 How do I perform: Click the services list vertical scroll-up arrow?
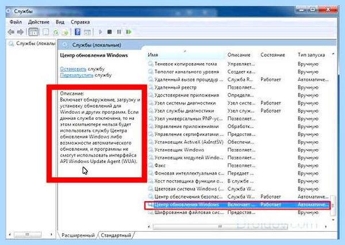click(333, 54)
